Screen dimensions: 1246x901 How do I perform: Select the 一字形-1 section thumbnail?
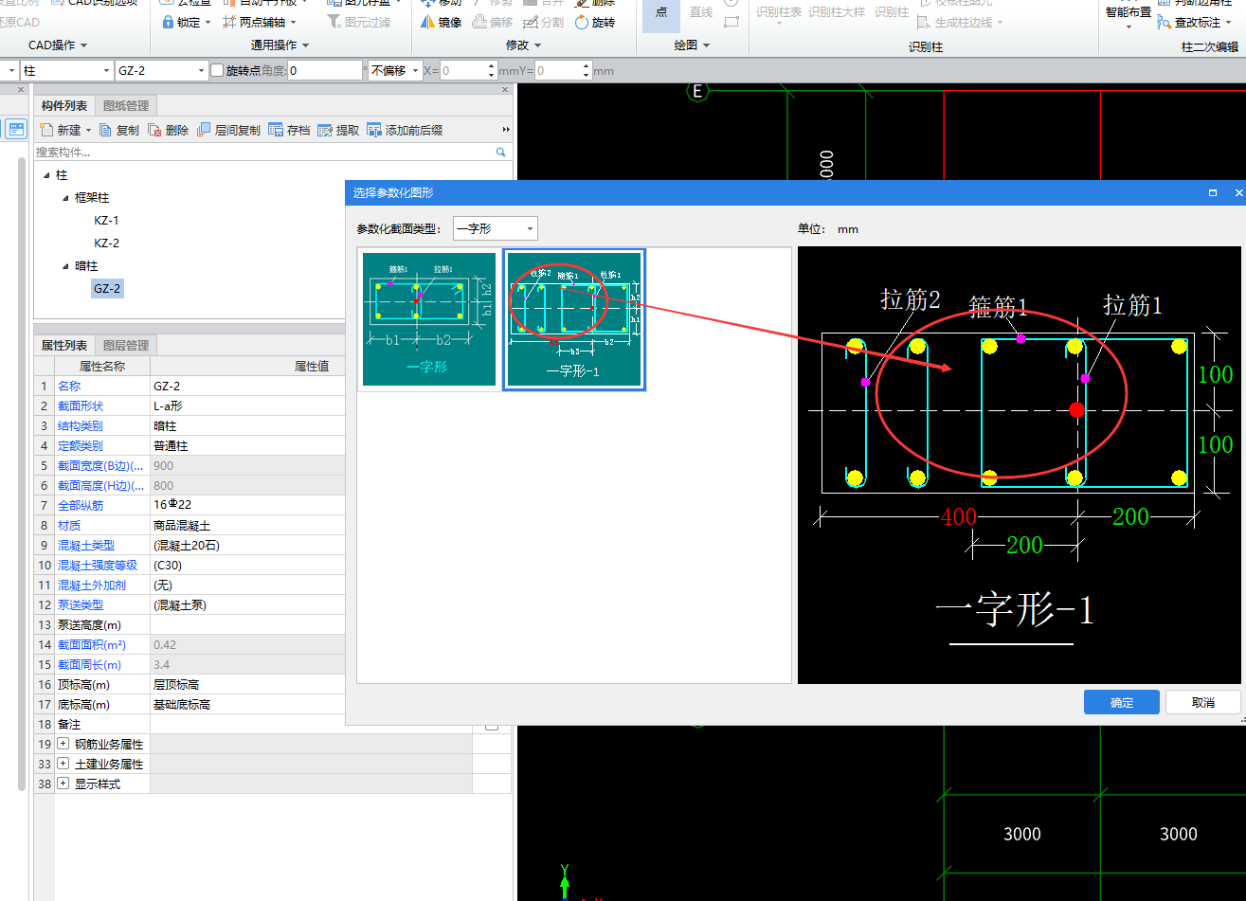click(574, 319)
